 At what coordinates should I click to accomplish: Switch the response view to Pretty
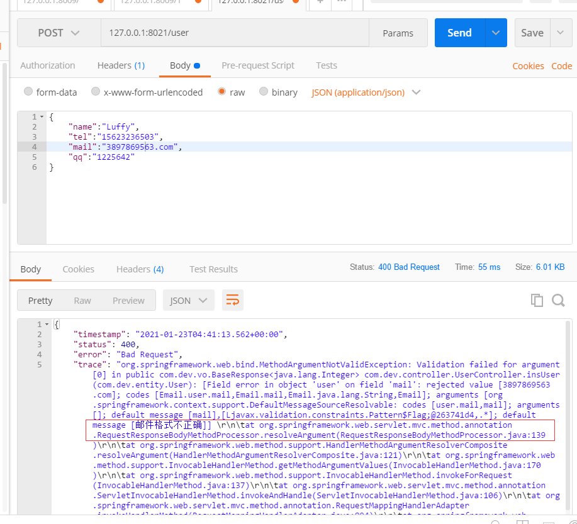coord(40,301)
